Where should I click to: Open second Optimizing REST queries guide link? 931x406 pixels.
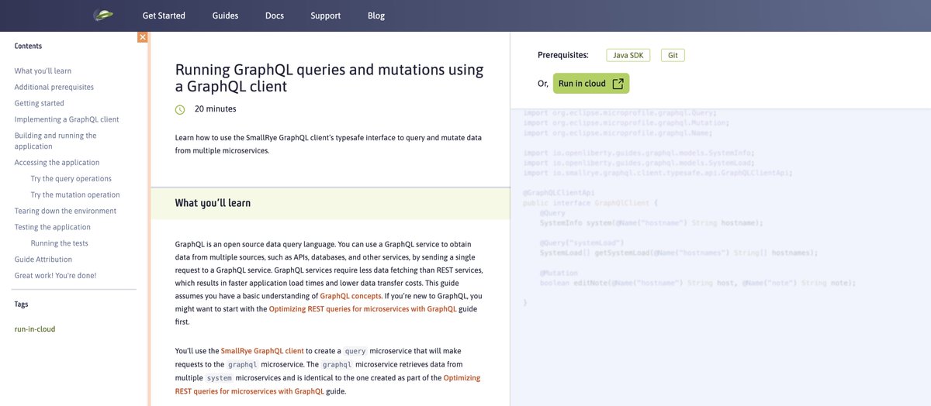328,384
